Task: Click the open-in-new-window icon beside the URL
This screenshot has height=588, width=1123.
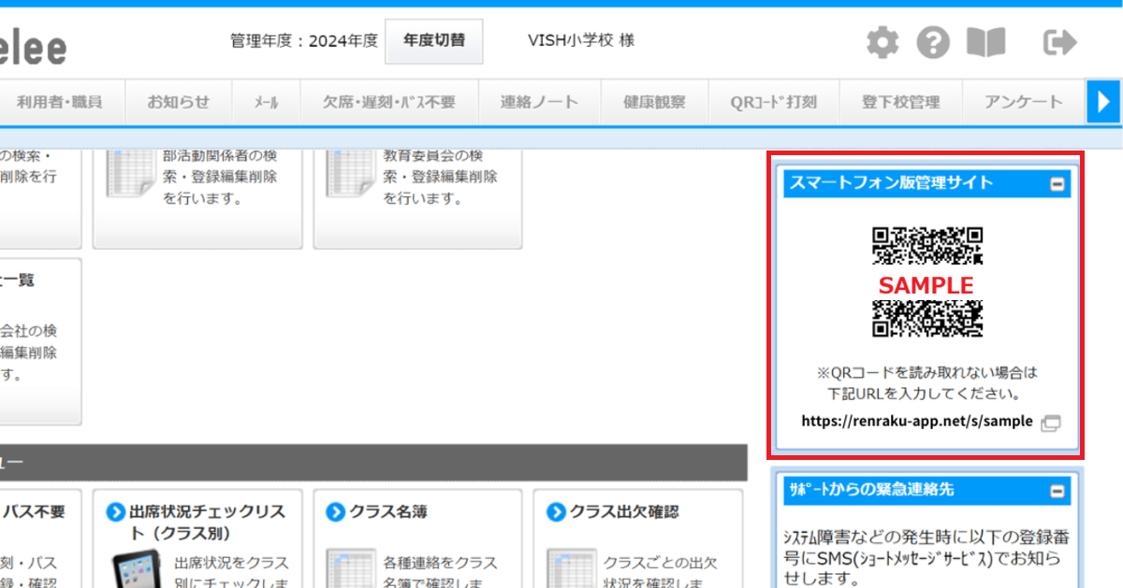Action: click(x=1050, y=423)
